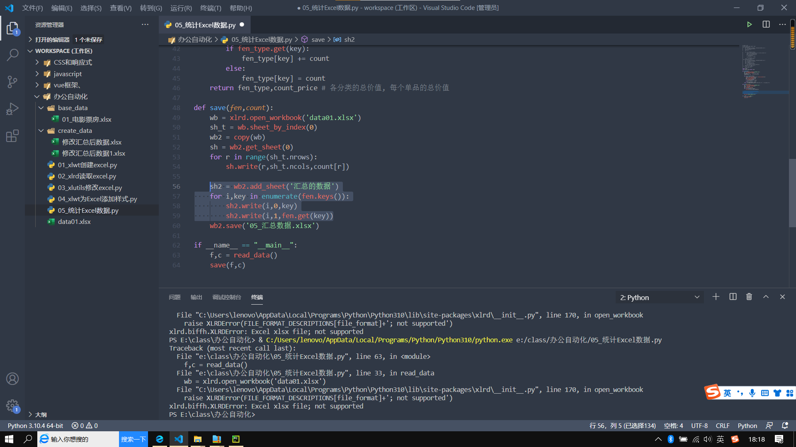Viewport: 796px width, 447px height.
Task: Close the terminal panel
Action: [782, 297]
